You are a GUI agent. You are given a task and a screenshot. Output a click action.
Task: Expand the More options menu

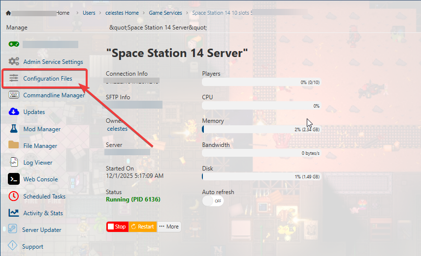tap(169, 227)
